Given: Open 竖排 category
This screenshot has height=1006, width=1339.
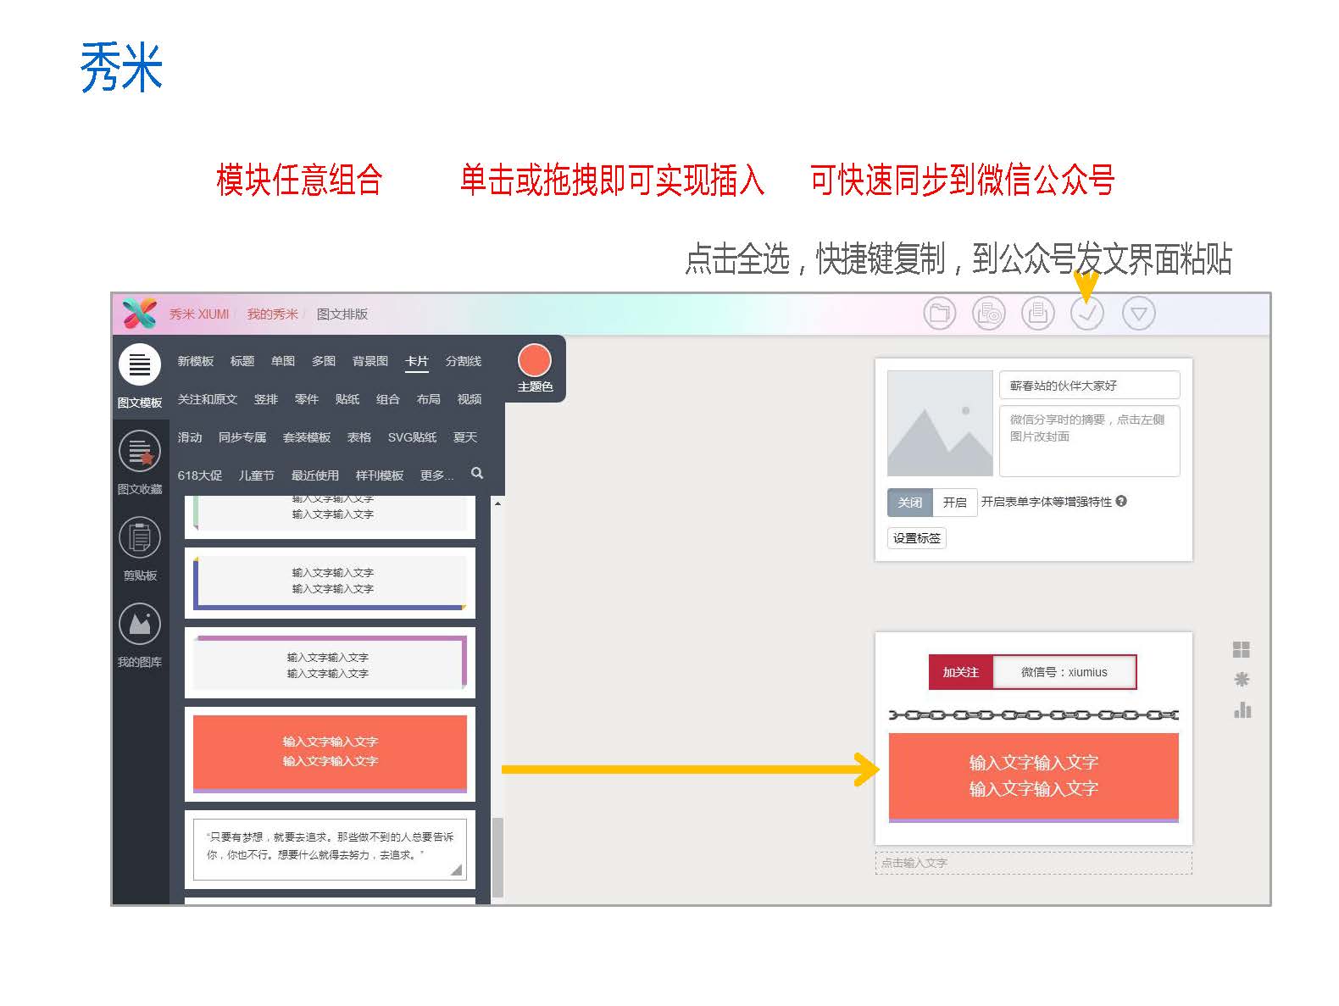Looking at the screenshot, I should pos(266,399).
